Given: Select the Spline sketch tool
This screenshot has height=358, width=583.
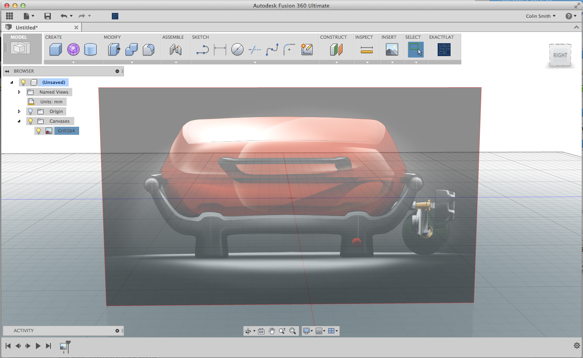Looking at the screenshot, I should click(x=272, y=50).
